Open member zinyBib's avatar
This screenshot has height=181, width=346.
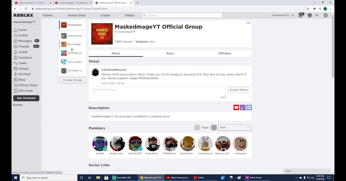100,144
